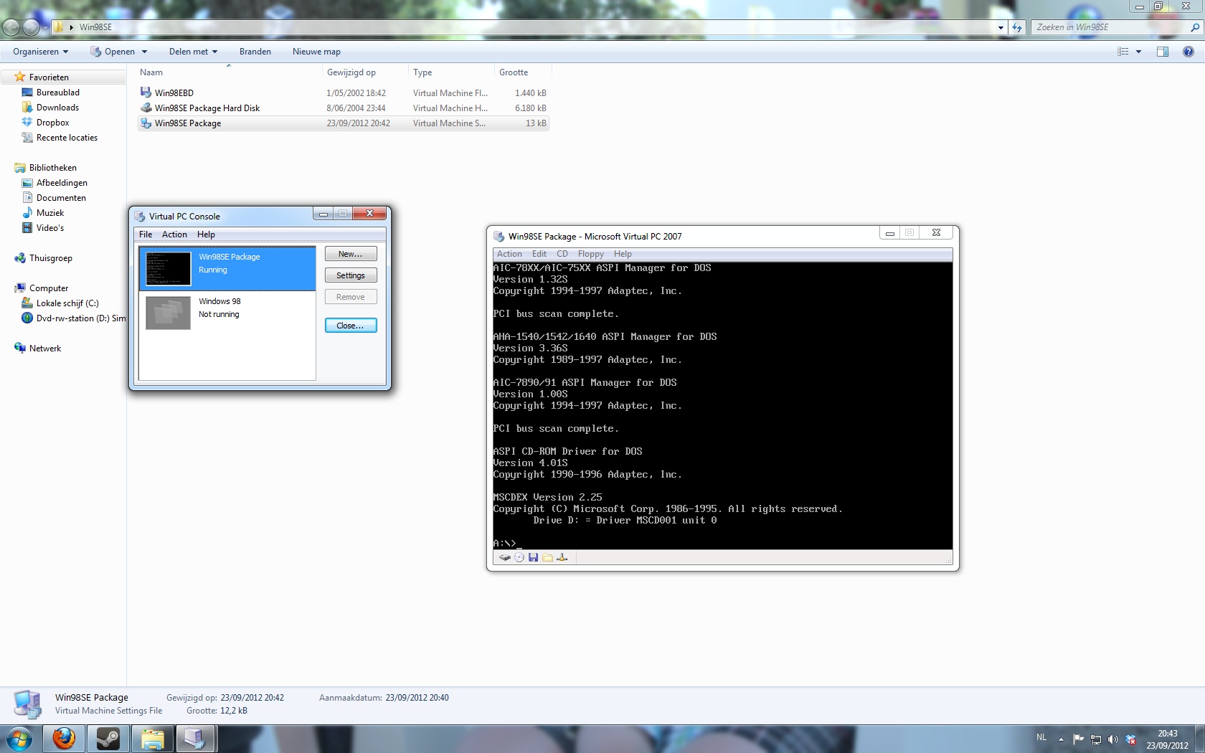Open Steam from the taskbar
Viewport: 1205px width, 753px height.
tap(108, 738)
